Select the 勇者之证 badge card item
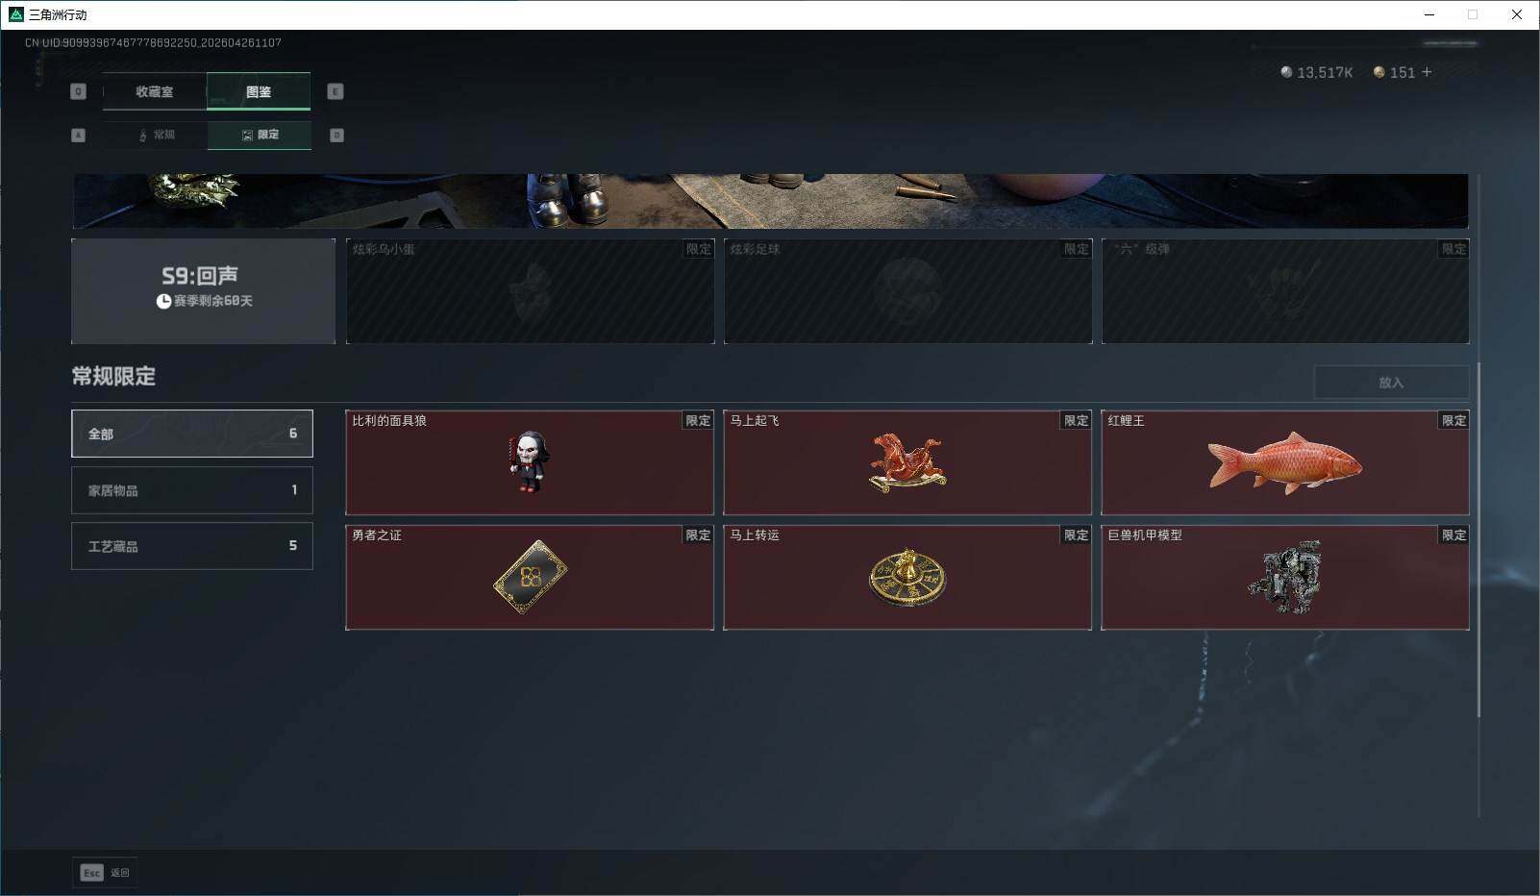This screenshot has height=896, width=1540. pyautogui.click(x=530, y=577)
